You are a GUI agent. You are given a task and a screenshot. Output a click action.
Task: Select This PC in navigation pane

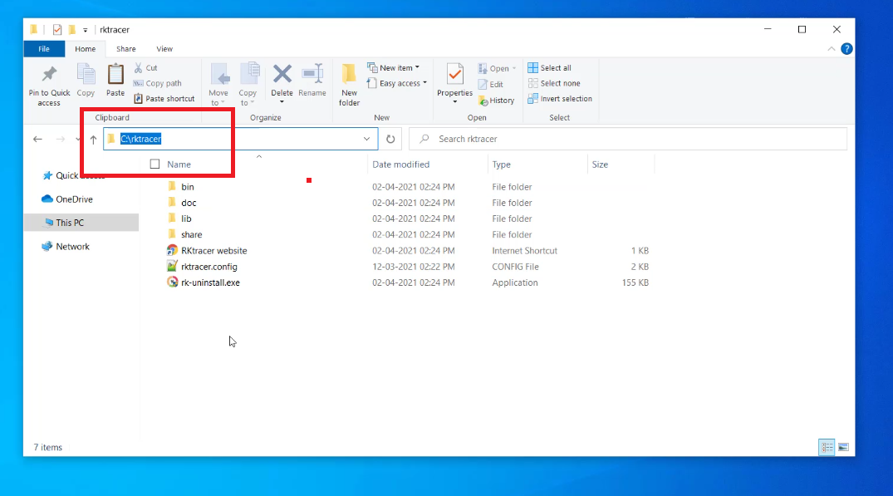(x=81, y=223)
